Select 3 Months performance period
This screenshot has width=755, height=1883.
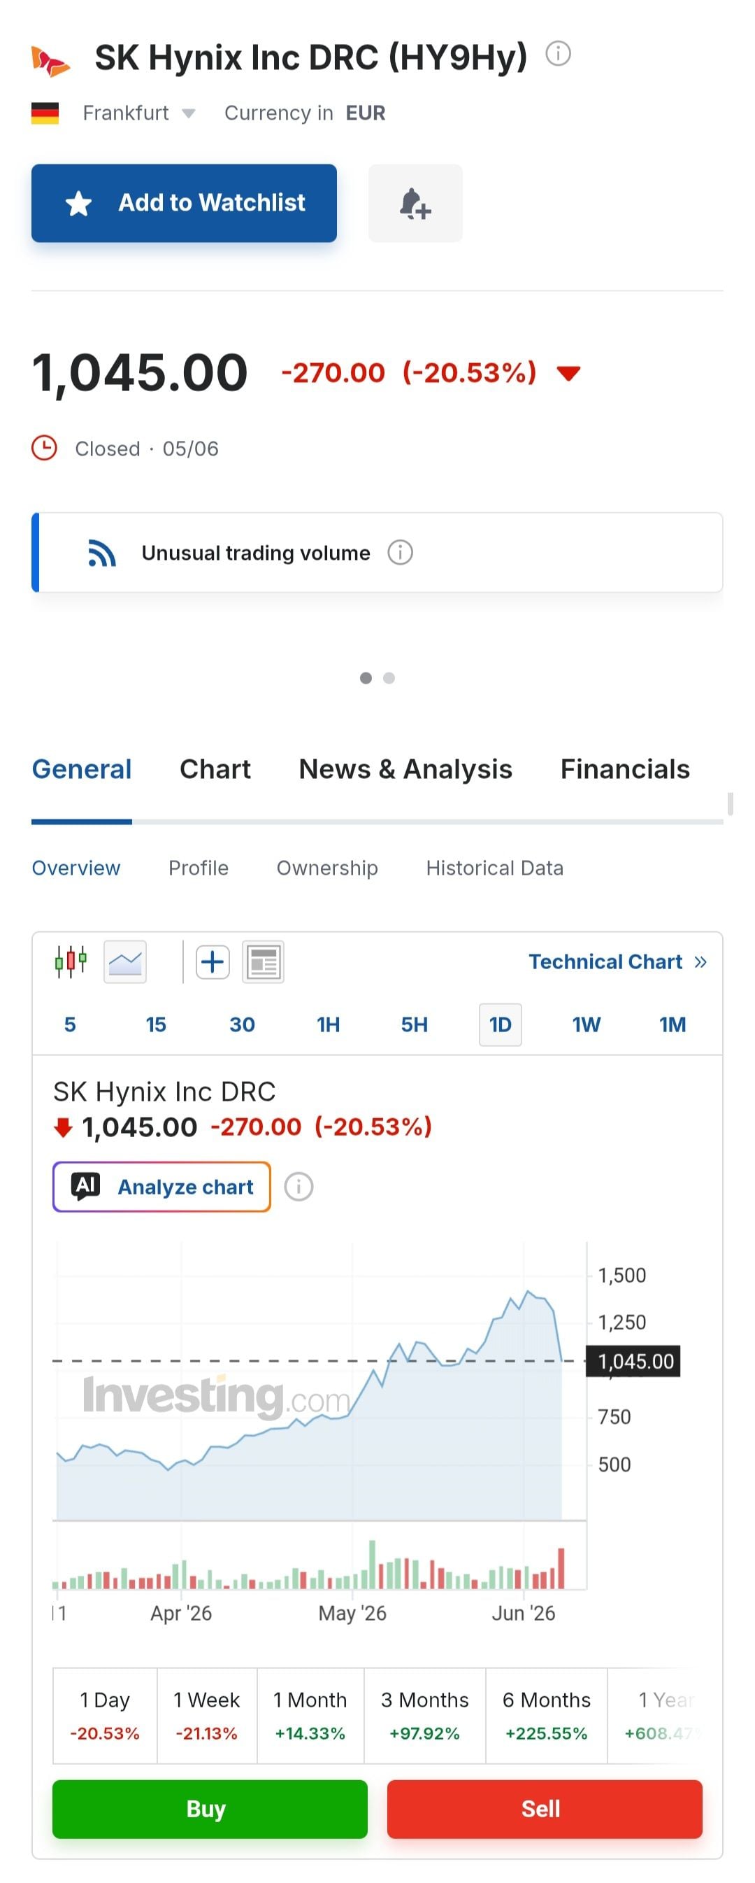pyautogui.click(x=425, y=1716)
